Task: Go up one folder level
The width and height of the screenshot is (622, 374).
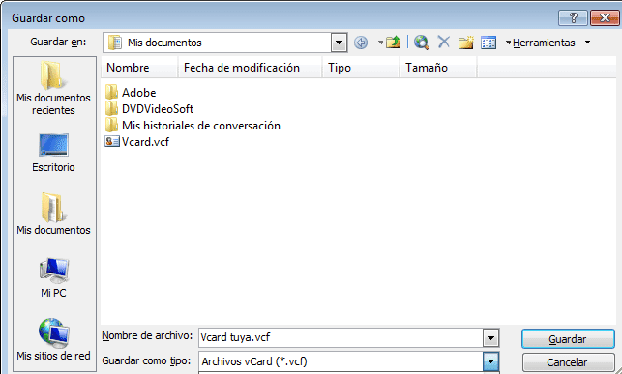Action: pos(393,42)
